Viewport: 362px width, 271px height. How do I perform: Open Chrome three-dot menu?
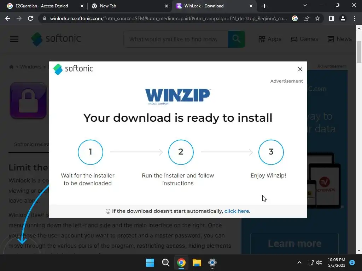coord(354,18)
